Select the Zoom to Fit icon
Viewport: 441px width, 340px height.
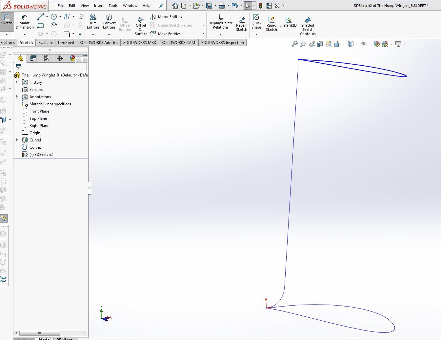295,44
